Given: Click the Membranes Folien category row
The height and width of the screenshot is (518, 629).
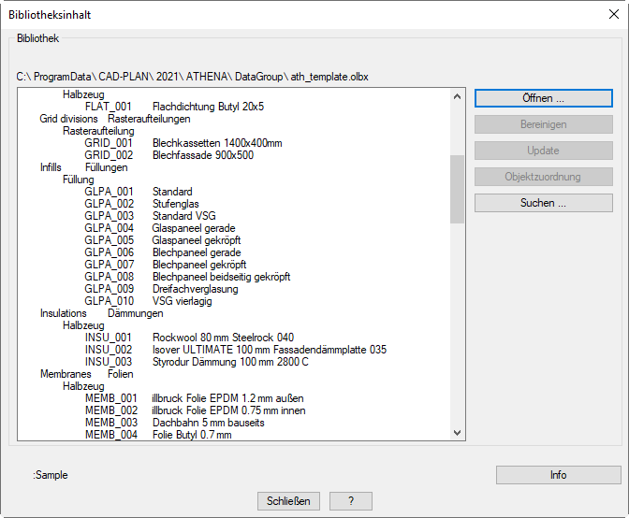Looking at the screenshot, I should (86, 374).
